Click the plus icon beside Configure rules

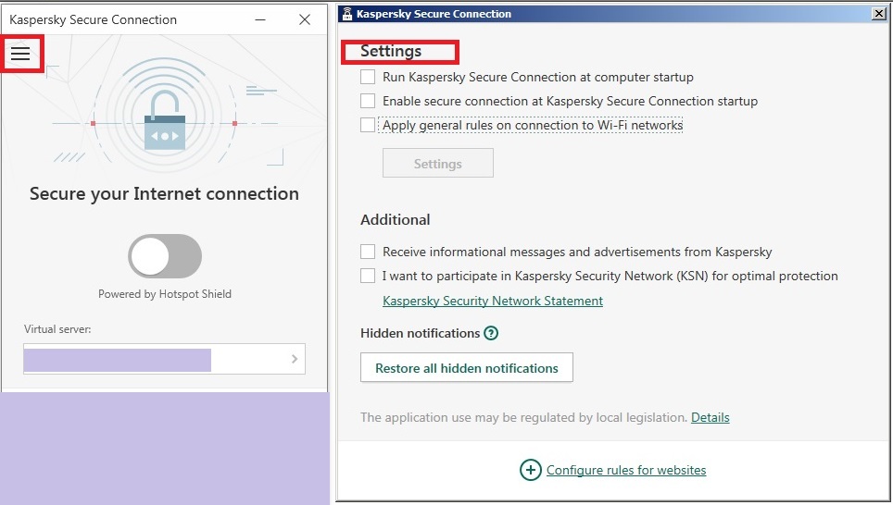coord(530,470)
